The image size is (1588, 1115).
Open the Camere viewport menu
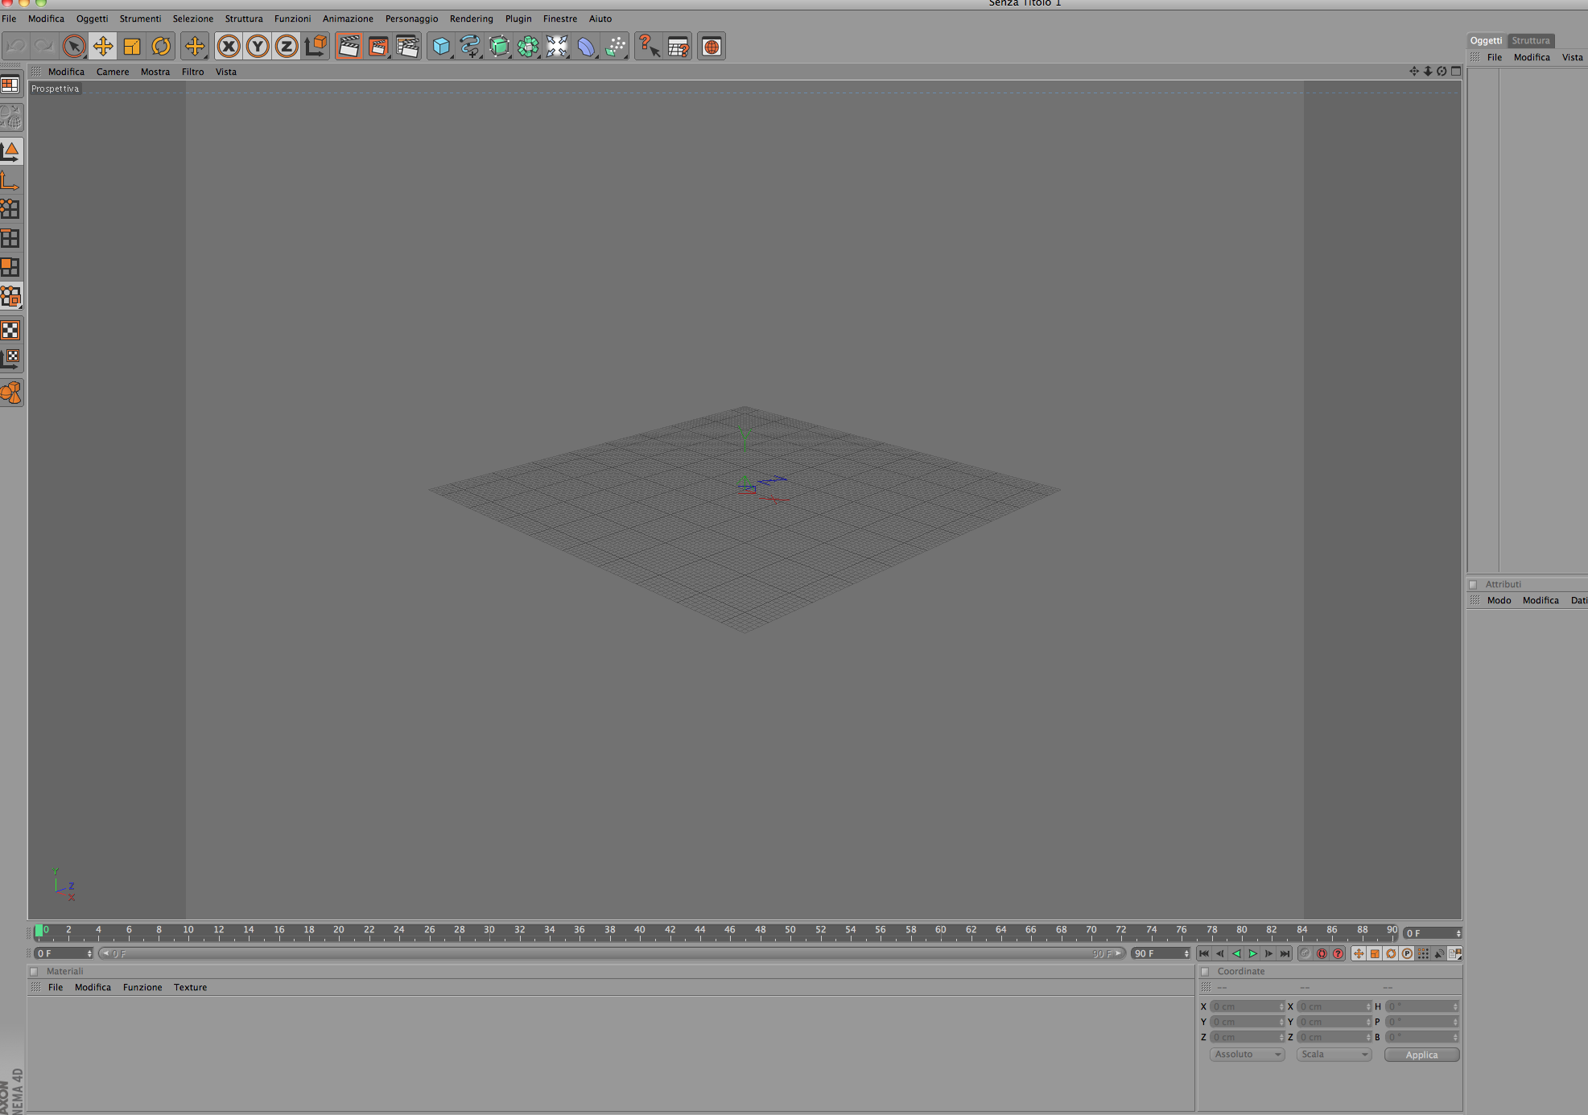pyautogui.click(x=113, y=72)
